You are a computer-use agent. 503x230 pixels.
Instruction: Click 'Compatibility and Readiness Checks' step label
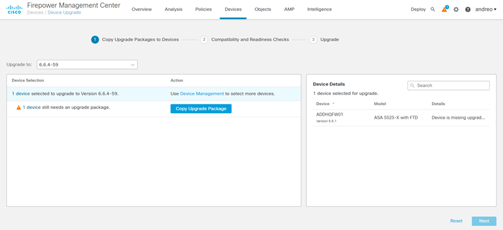click(250, 40)
